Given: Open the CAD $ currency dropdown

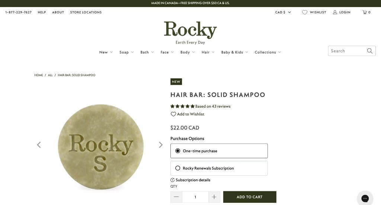Looking at the screenshot, I should tap(283, 12).
